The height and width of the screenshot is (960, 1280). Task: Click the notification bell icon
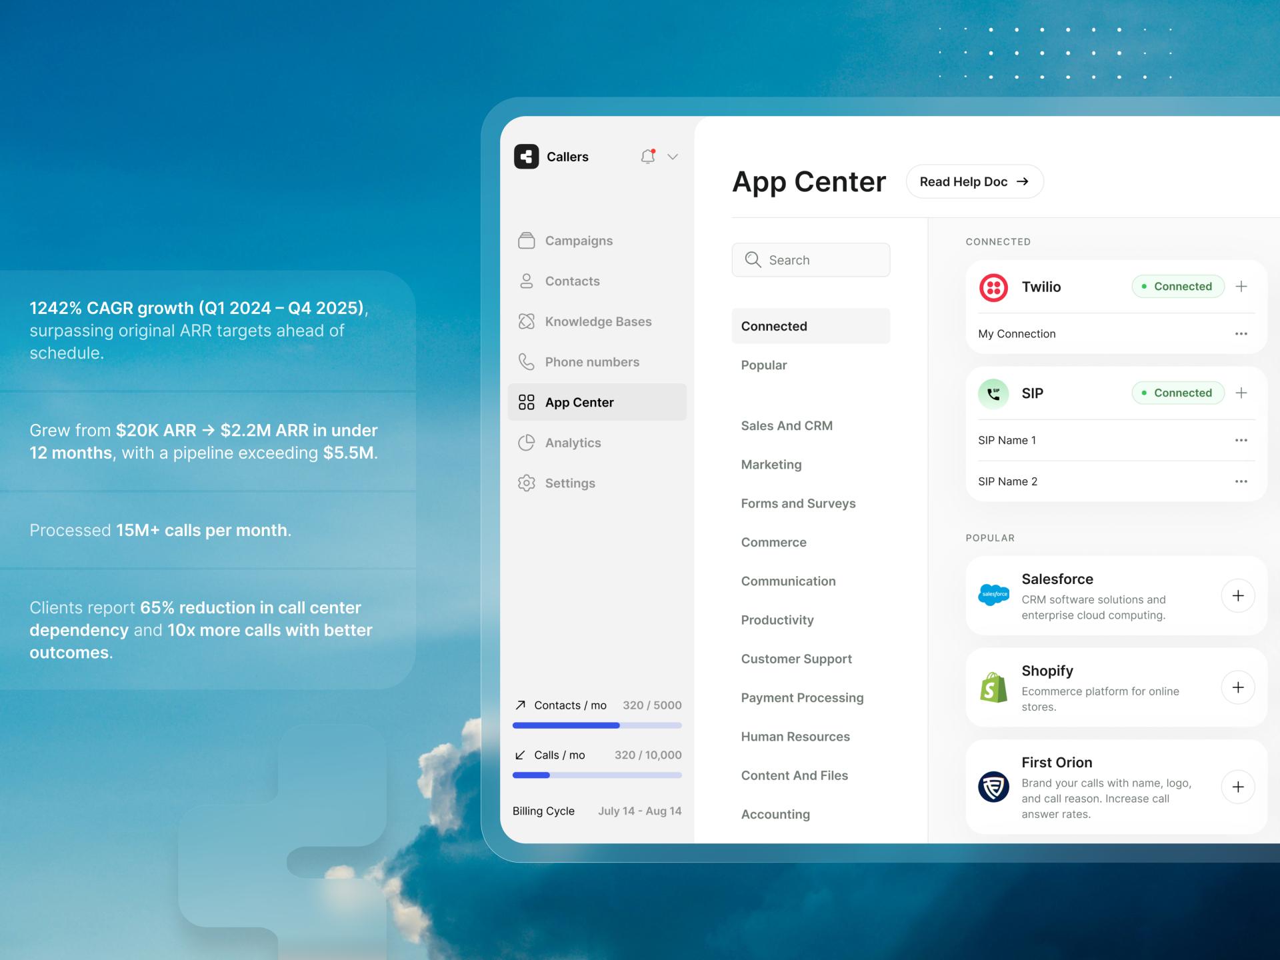(x=647, y=157)
